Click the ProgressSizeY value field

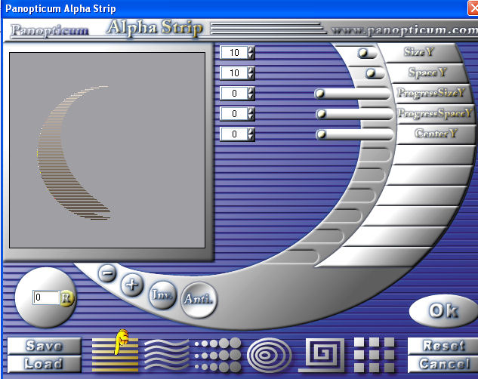[234, 93]
